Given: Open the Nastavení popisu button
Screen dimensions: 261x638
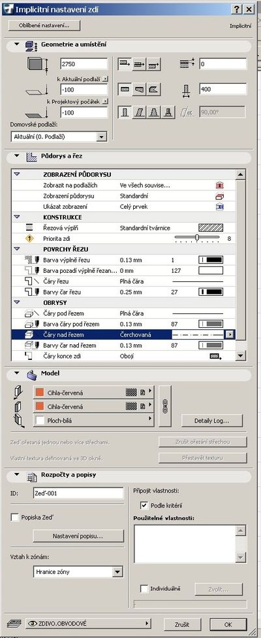Looking at the screenshot, I should pyautogui.click(x=78, y=536).
